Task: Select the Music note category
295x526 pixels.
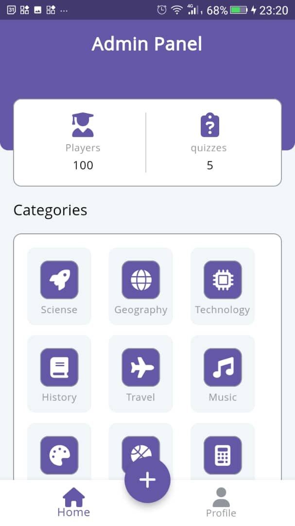Action: (222, 367)
